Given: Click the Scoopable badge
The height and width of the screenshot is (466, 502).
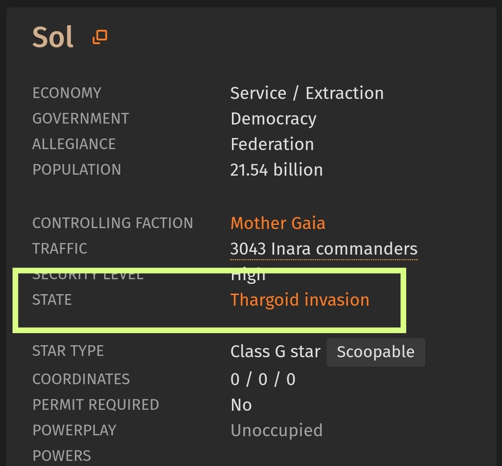Looking at the screenshot, I should 376,352.
